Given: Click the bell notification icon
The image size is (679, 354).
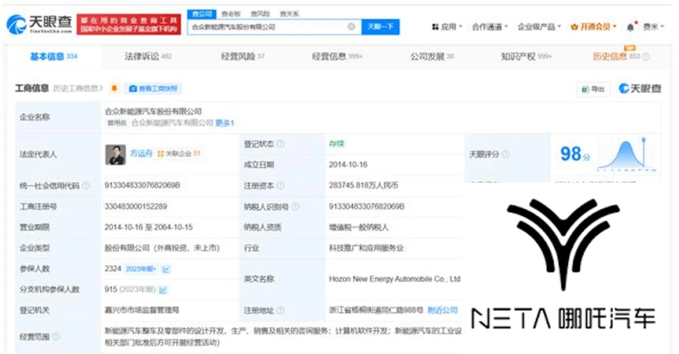Looking at the screenshot, I should [x=630, y=26].
